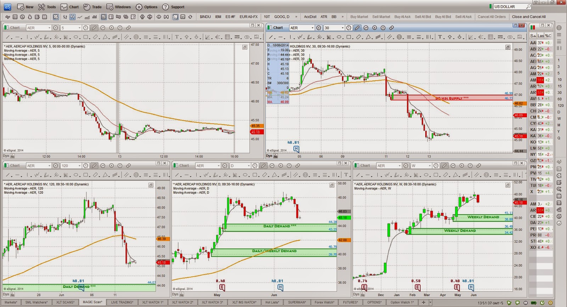
Task: Click the time template clock in 5-minute chart
Action: (85, 28)
